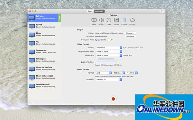Click the H.264 encoding note text

coord(133,48)
